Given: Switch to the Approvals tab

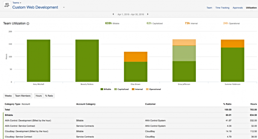Looking at the screenshot, I should [238, 7].
